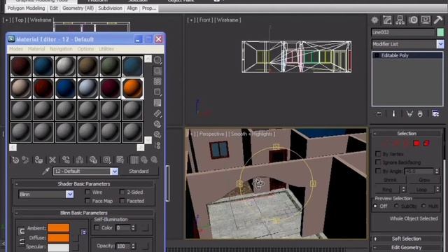Viewport: 448px width, 252px height.
Task: Open the Modify command panel tab
Action: (387, 20)
